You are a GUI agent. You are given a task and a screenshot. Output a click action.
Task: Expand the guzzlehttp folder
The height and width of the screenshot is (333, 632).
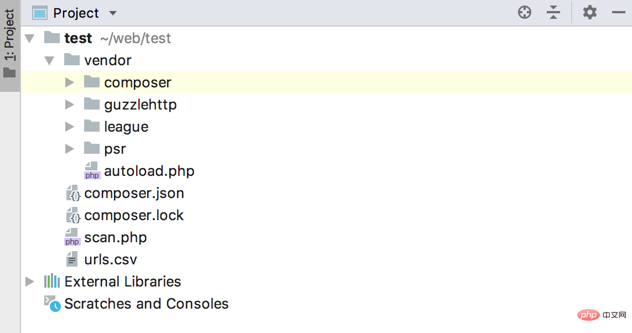click(x=70, y=104)
